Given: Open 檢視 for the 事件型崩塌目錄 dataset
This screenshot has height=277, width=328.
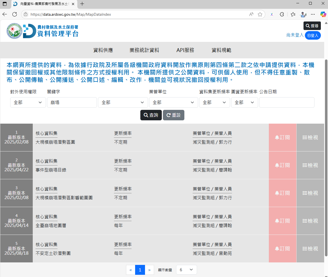Looking at the screenshot, I should tap(310, 165).
